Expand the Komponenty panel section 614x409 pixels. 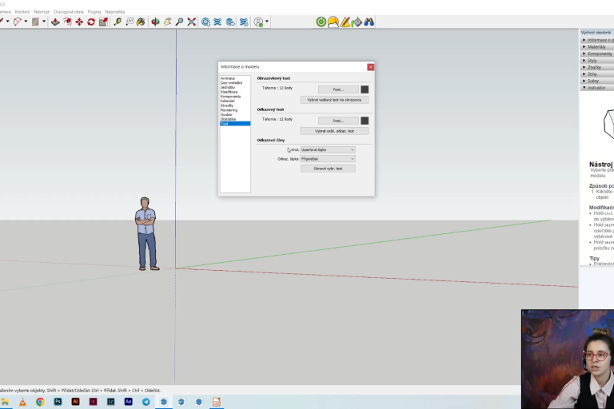pos(596,54)
